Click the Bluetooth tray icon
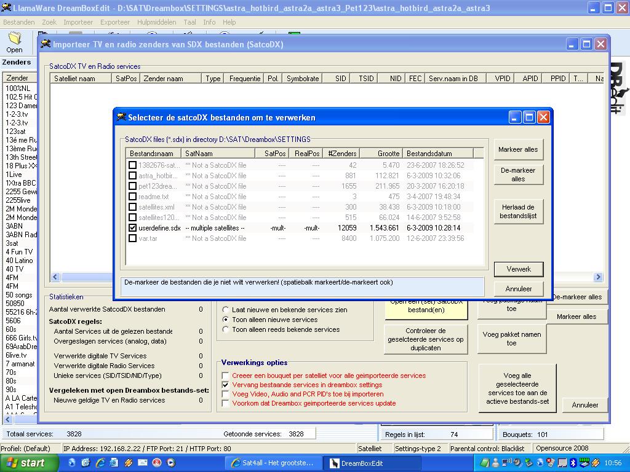630x472 pixels. [x=573, y=463]
